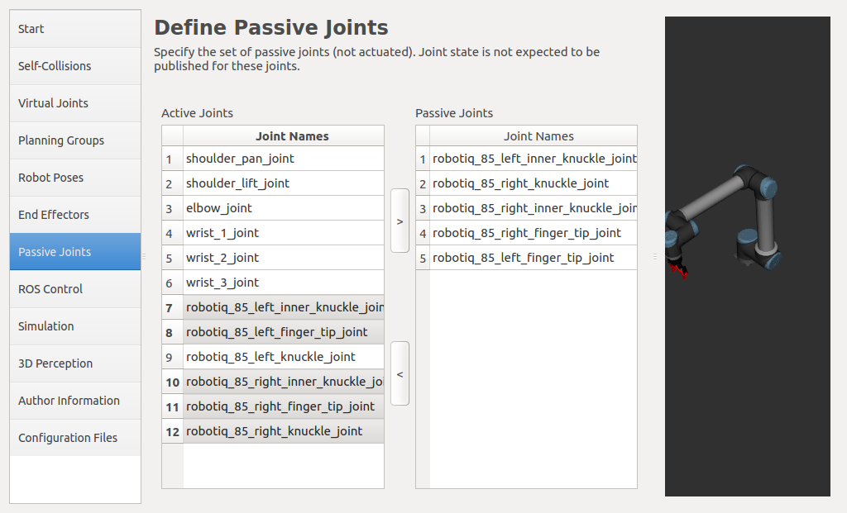This screenshot has width=847, height=513.
Task: Select wrist_2_joint in Active Joints
Action: tap(284, 258)
